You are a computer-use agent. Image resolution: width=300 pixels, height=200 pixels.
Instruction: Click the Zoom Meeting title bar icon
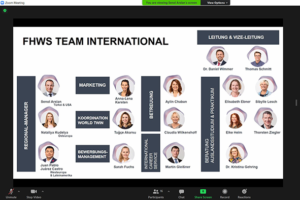point(3,3)
